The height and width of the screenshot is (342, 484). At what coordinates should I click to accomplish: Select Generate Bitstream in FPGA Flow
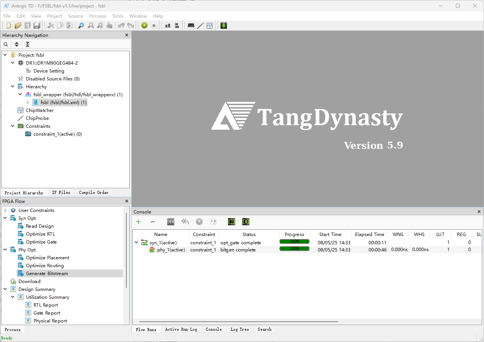70,273
